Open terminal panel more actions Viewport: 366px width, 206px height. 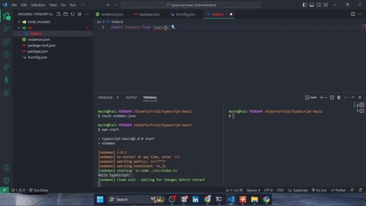tap(346, 97)
